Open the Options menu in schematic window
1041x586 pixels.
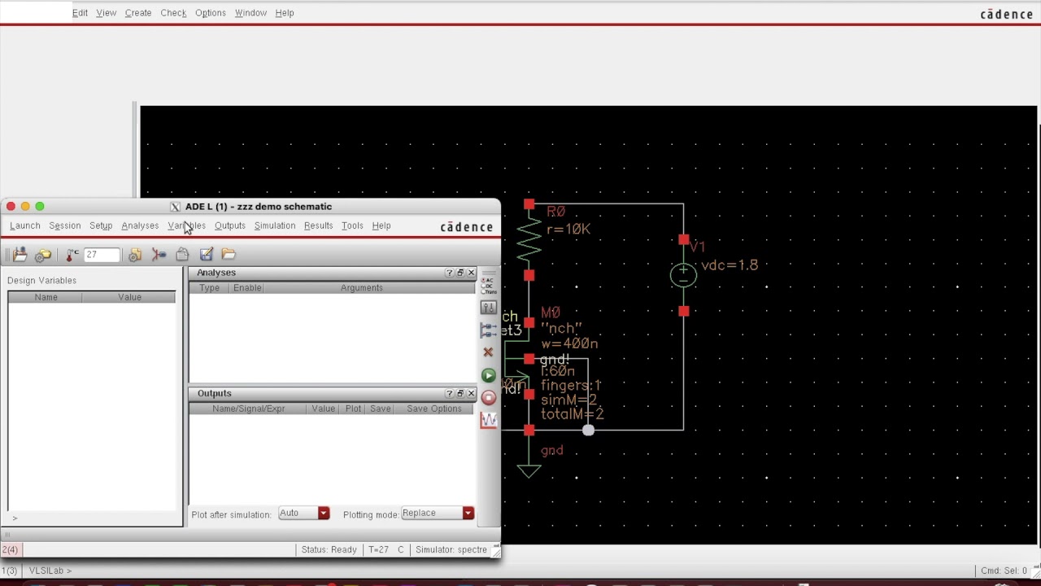(x=210, y=13)
